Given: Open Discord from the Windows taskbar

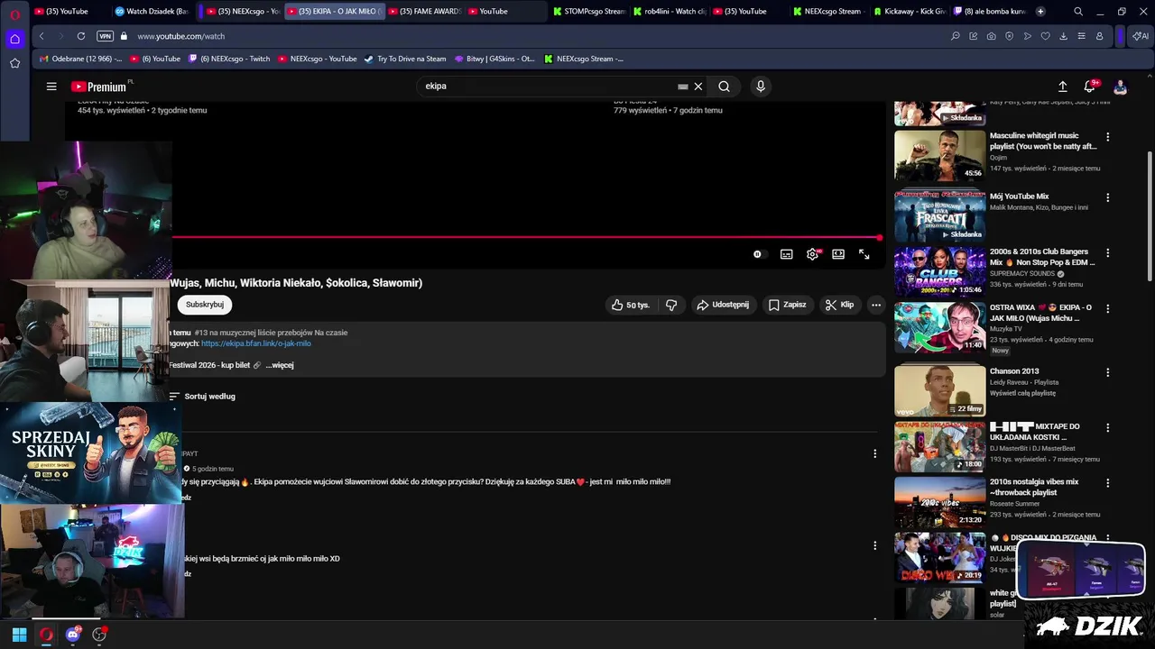Looking at the screenshot, I should point(73,635).
